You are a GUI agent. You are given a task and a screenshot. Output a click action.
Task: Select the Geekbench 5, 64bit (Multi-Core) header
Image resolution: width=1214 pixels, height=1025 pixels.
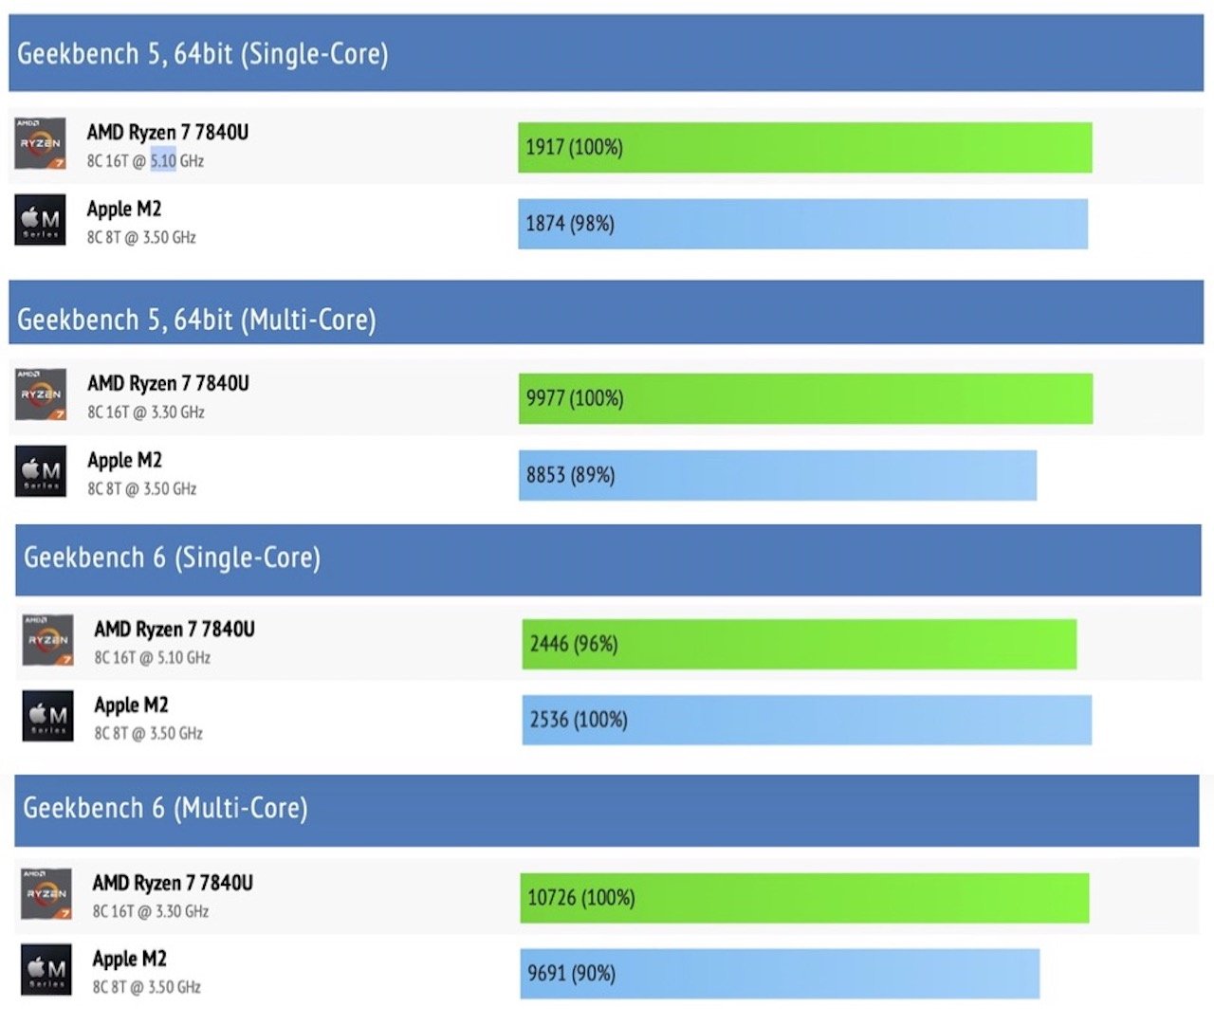[196, 320]
